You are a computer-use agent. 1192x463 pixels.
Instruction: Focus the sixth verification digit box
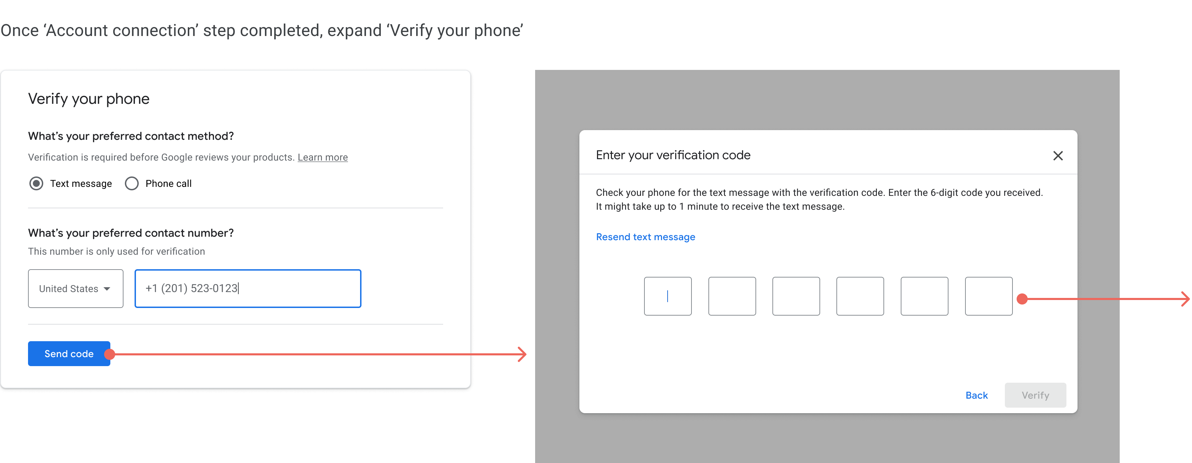click(988, 296)
